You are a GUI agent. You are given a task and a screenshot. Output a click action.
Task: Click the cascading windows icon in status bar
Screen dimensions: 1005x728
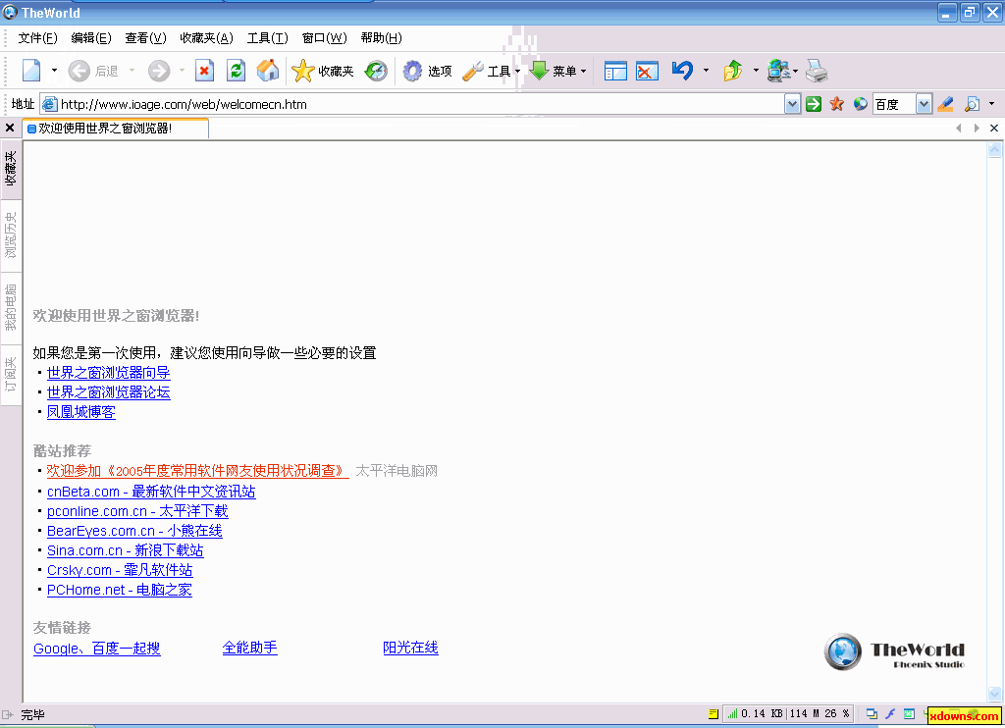click(872, 714)
